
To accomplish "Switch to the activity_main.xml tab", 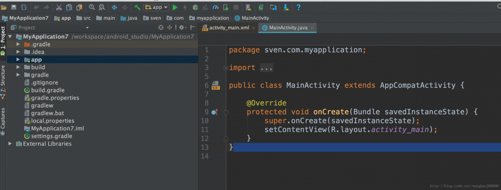I will 229,28.
